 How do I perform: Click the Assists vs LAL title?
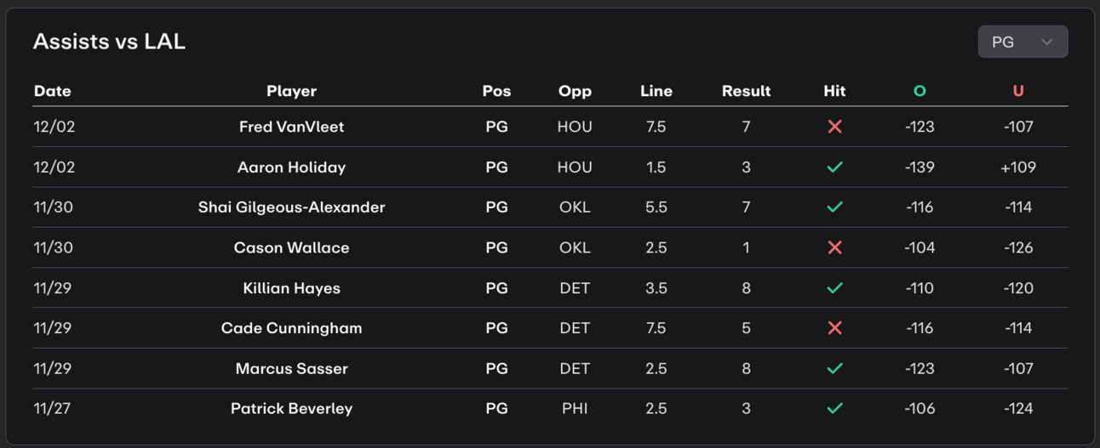(x=109, y=42)
